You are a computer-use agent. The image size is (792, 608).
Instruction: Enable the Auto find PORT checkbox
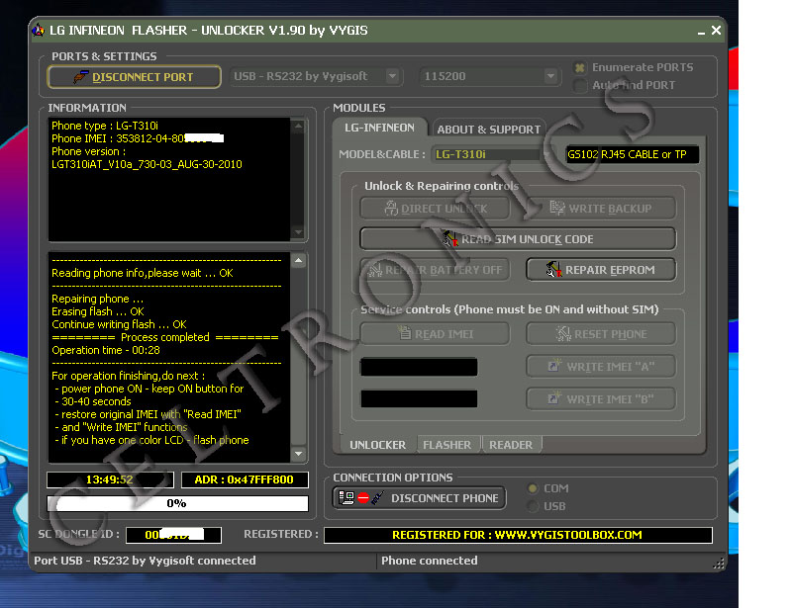coord(580,85)
